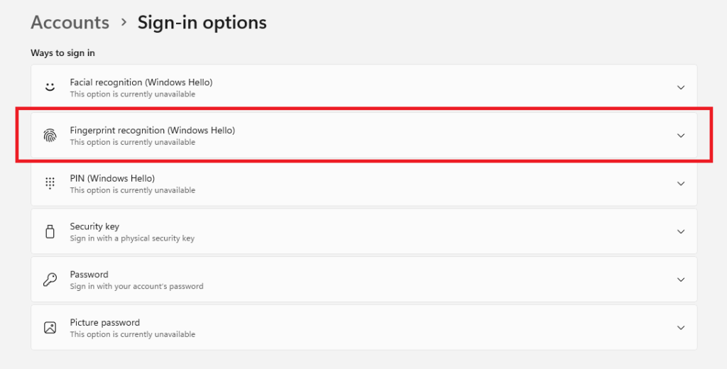727x369 pixels.
Task: Open the "Password" option label
Action: (89, 275)
